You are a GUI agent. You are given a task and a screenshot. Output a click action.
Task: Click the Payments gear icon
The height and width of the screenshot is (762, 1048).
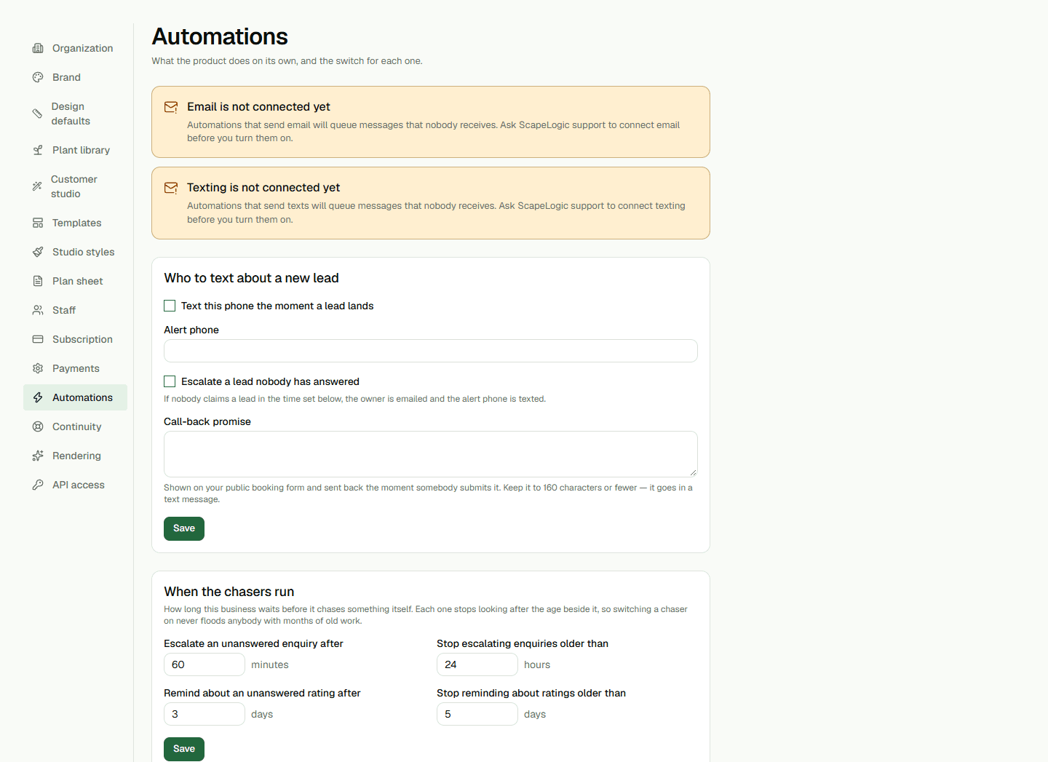tap(38, 368)
